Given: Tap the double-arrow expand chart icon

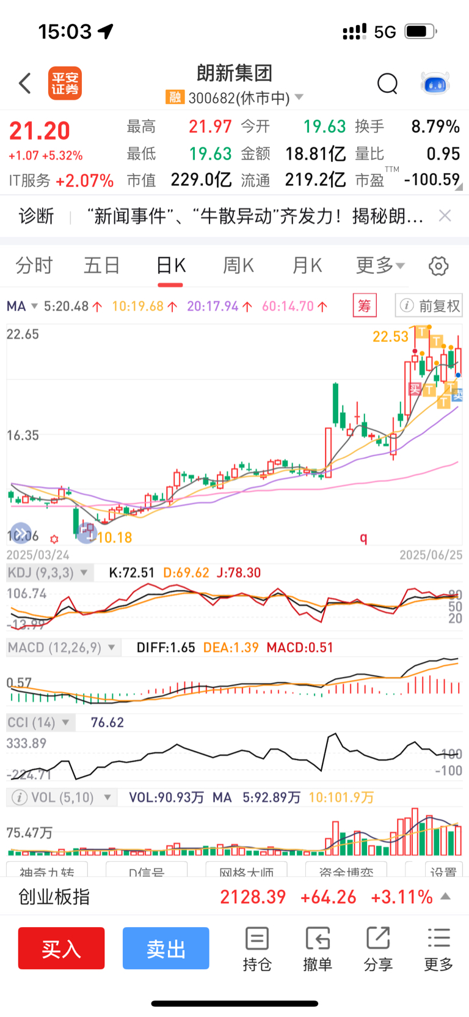Looking at the screenshot, I should (x=21, y=533).
